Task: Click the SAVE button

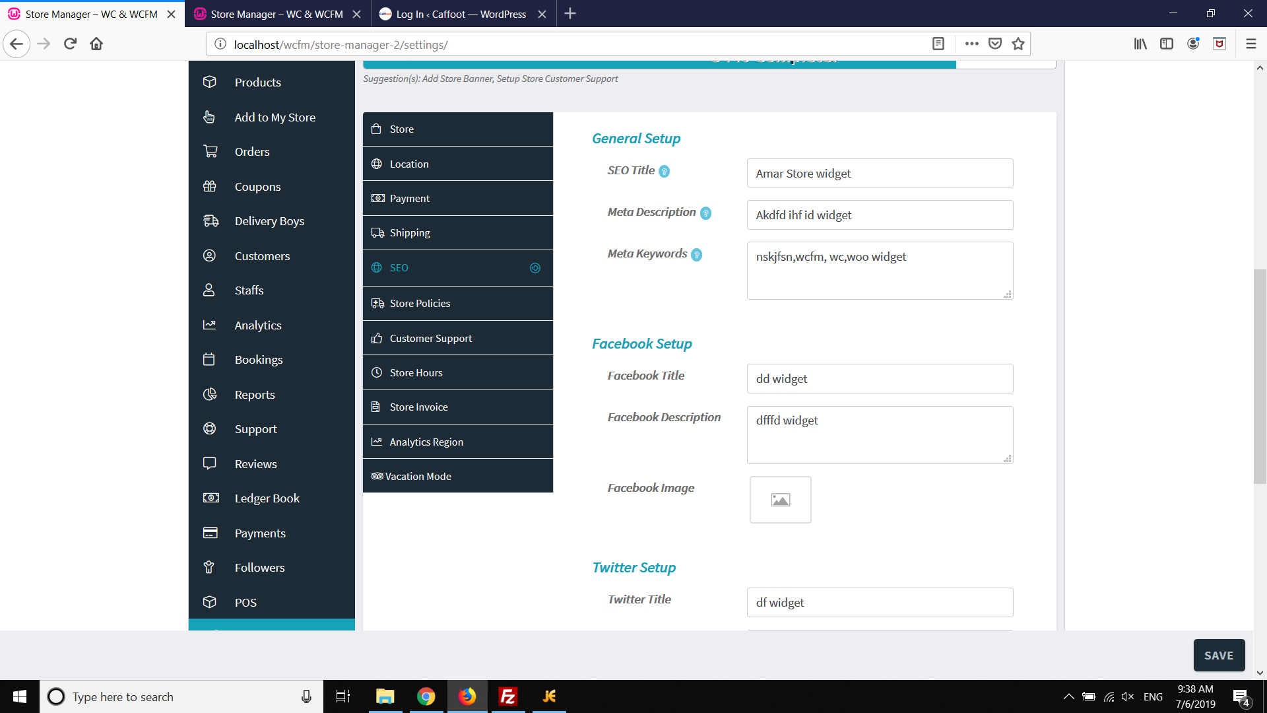Action: 1219,656
